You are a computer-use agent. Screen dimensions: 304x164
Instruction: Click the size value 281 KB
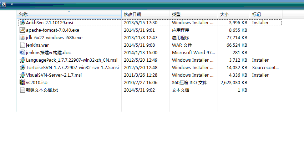pos(240,53)
